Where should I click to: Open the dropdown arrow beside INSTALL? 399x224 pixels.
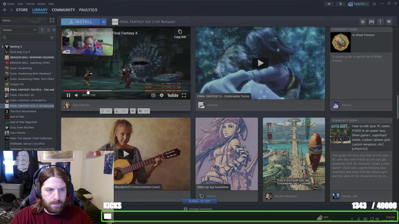104,22
